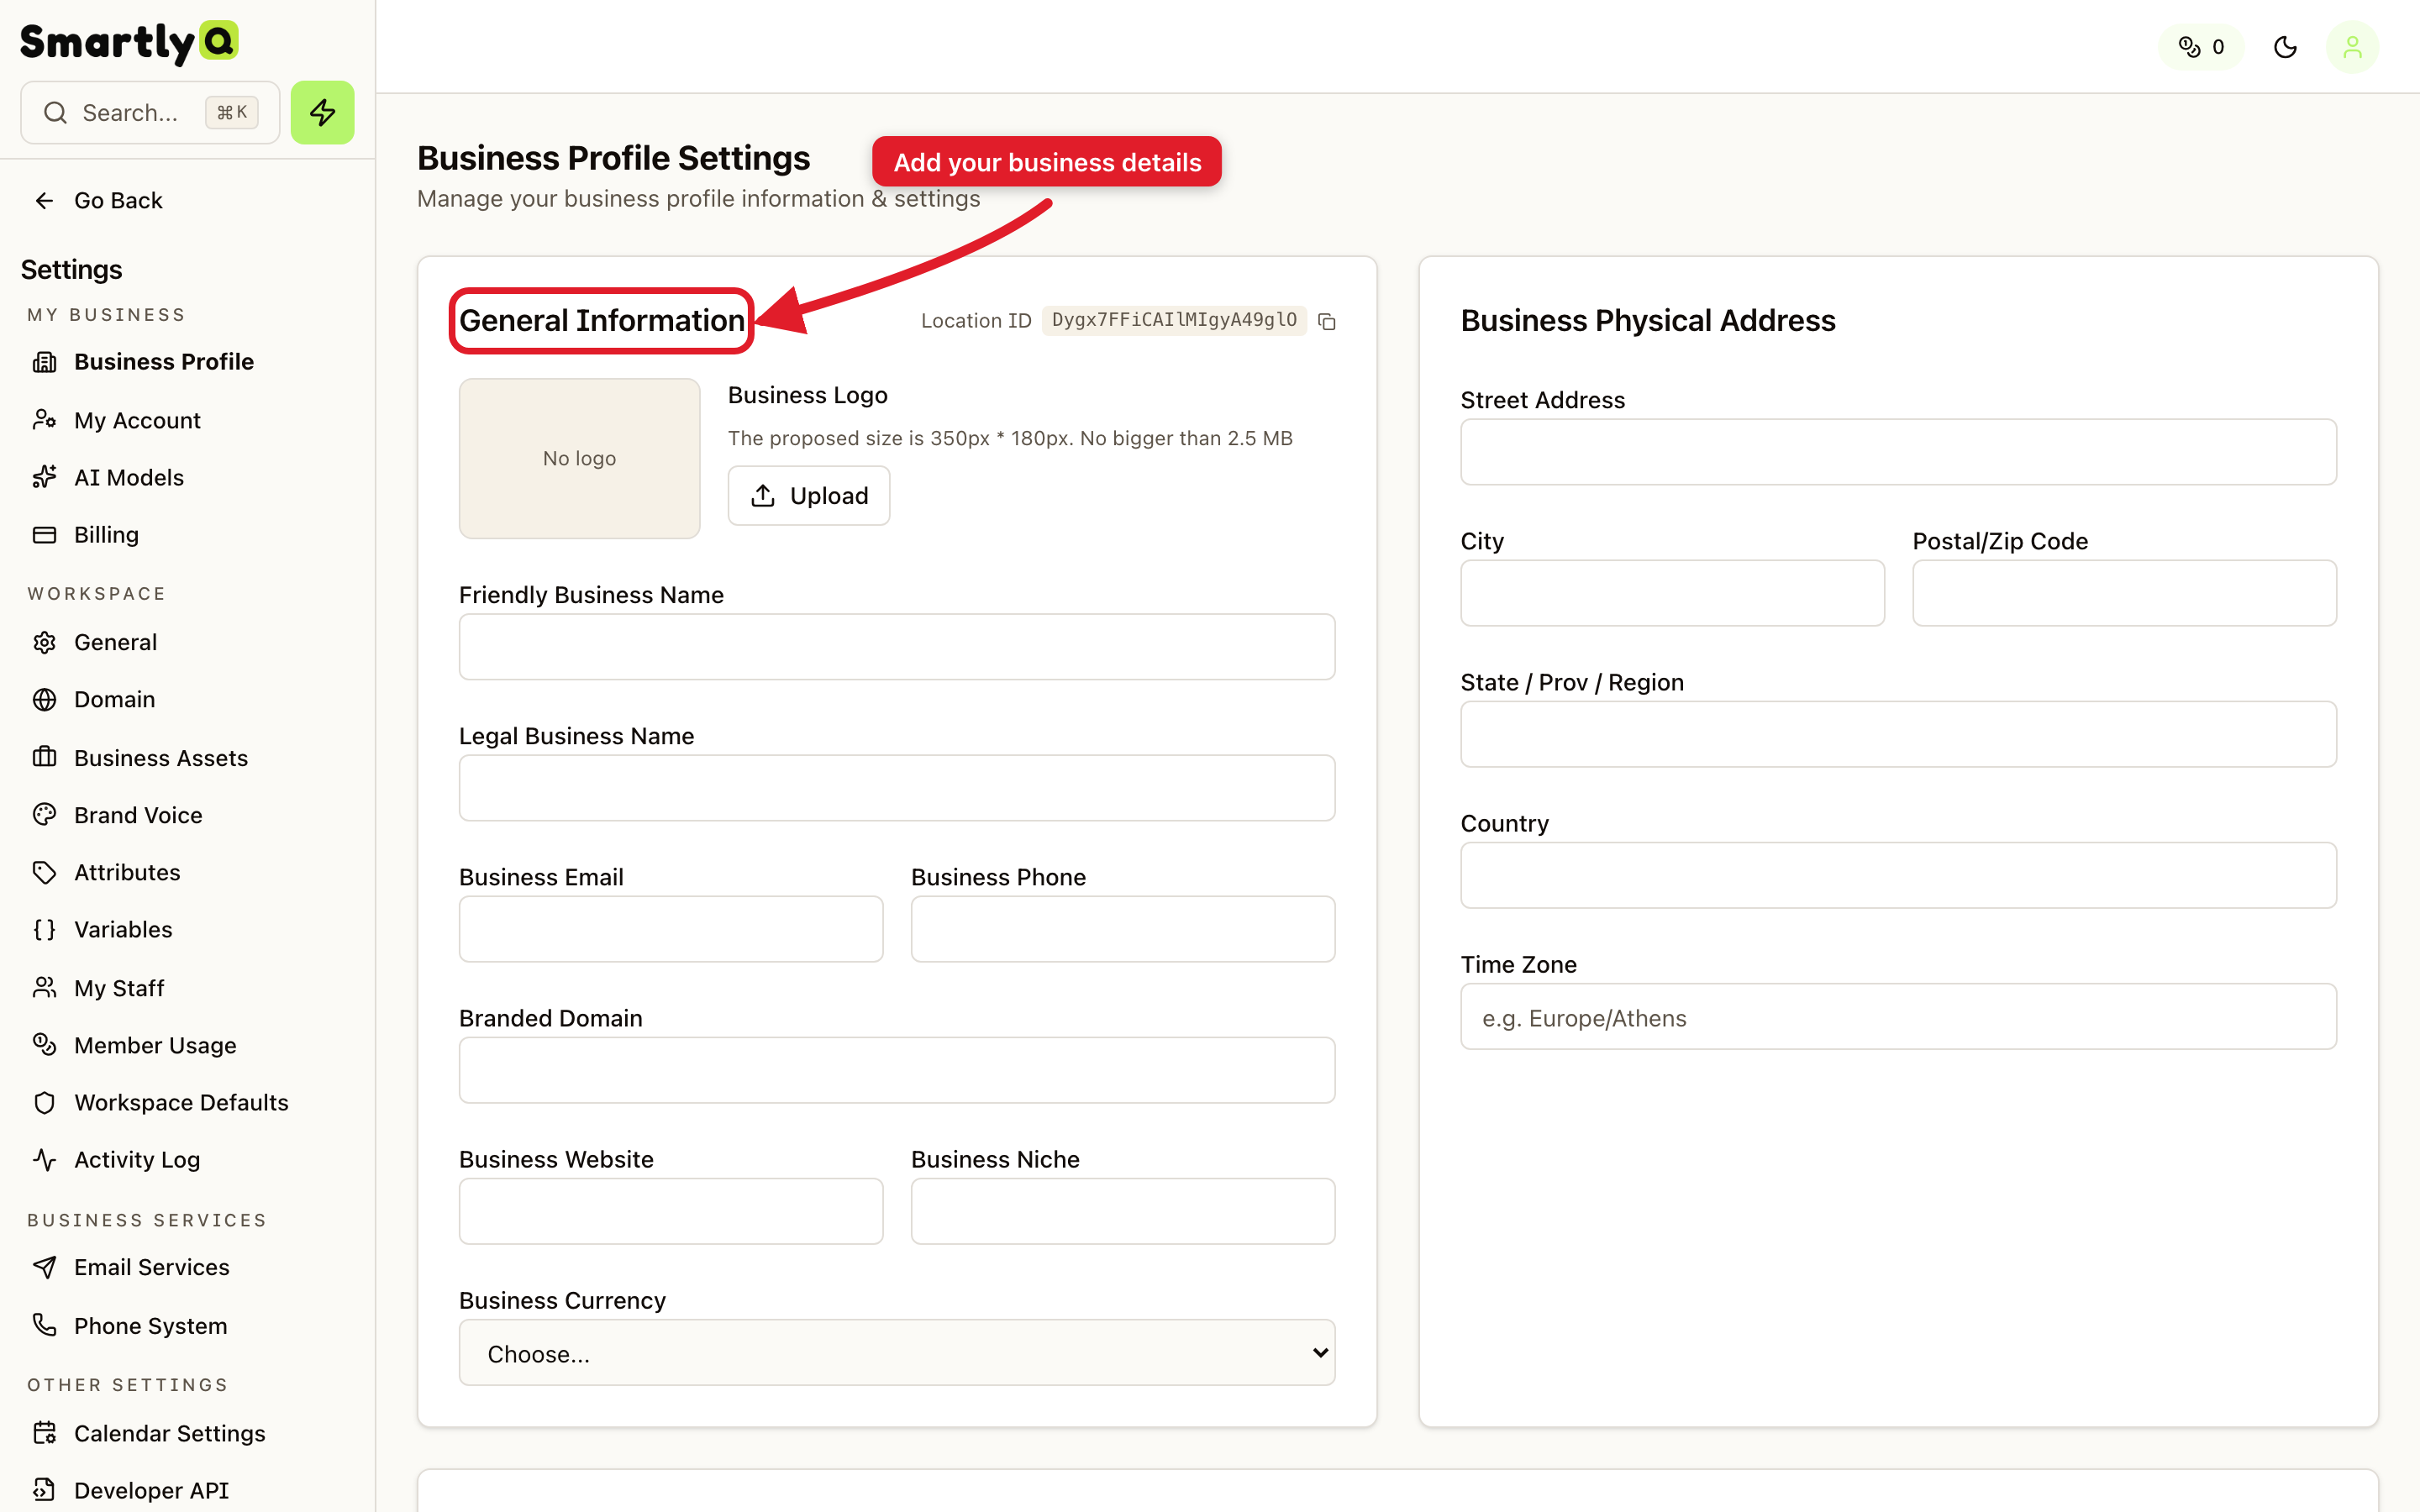Toggle dark mode with the moon icon
Screen dimensions: 2420x1512
[2285, 47]
